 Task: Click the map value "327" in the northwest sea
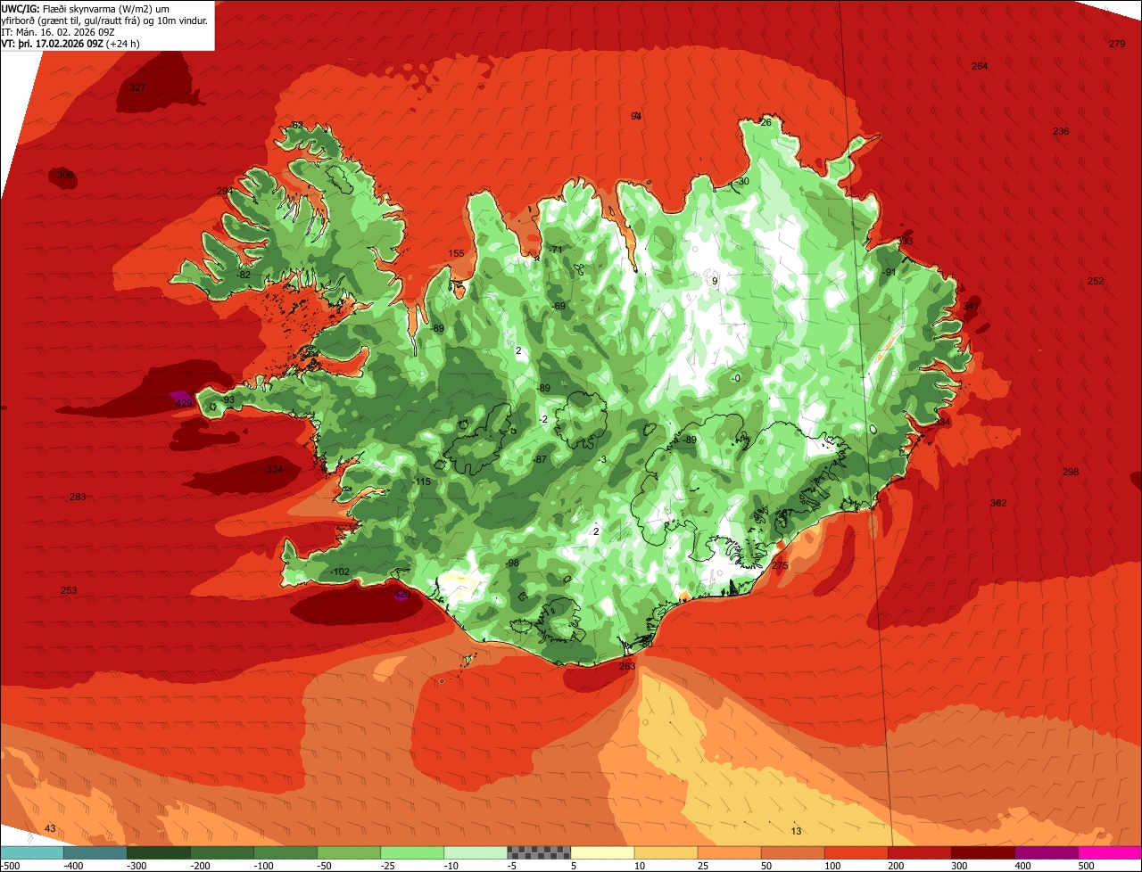coord(137,87)
